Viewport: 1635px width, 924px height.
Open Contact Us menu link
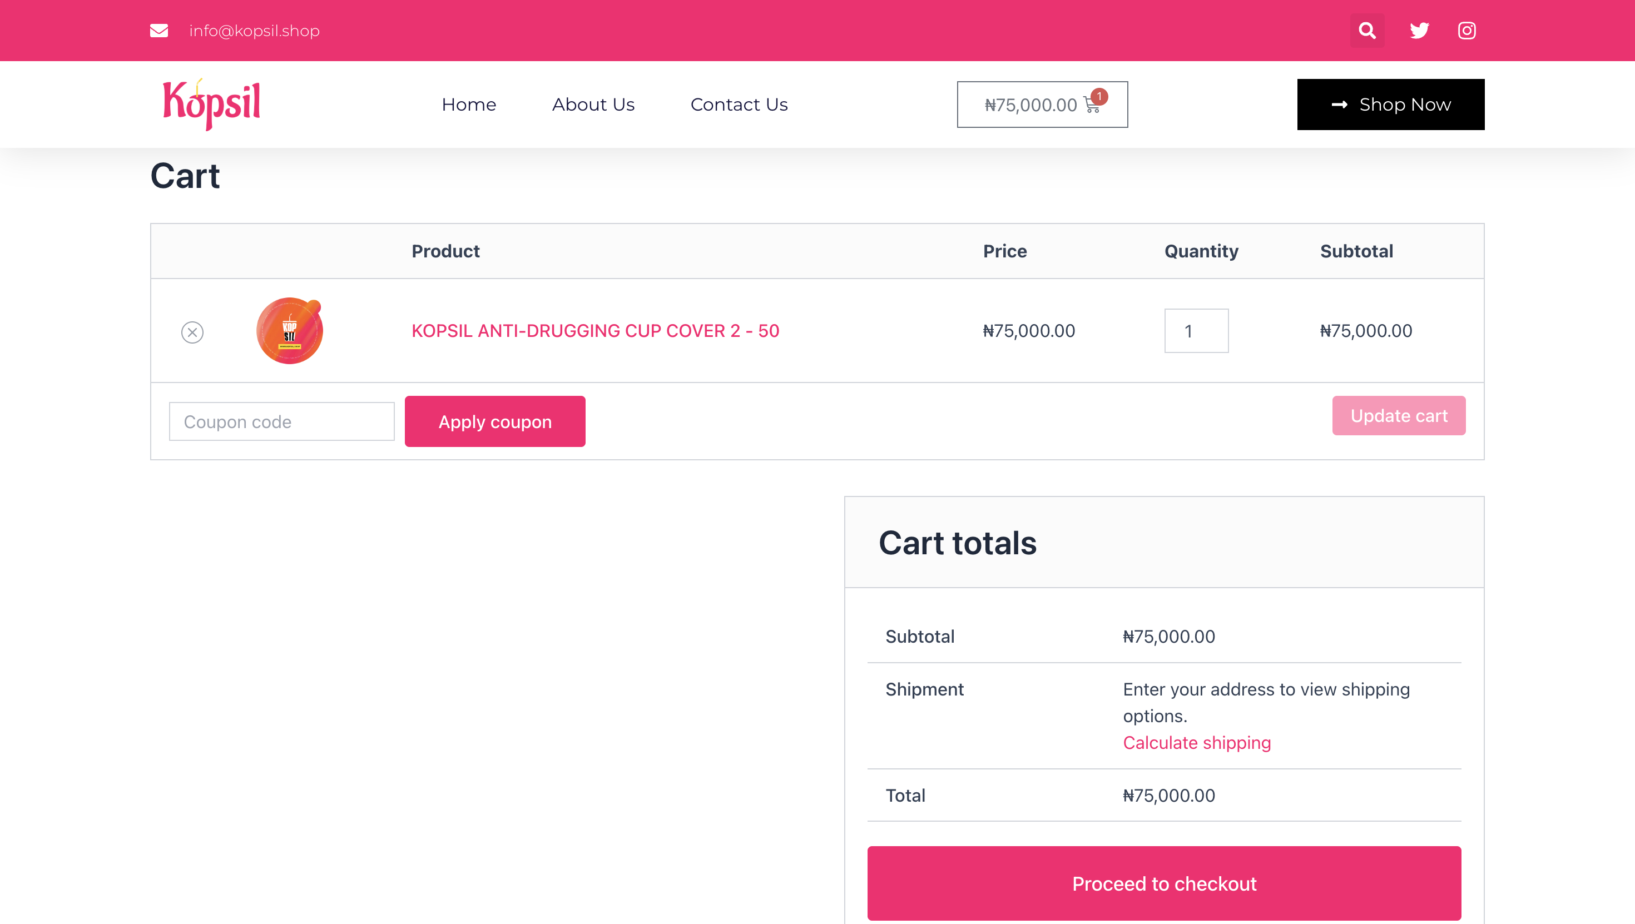pyautogui.click(x=739, y=104)
